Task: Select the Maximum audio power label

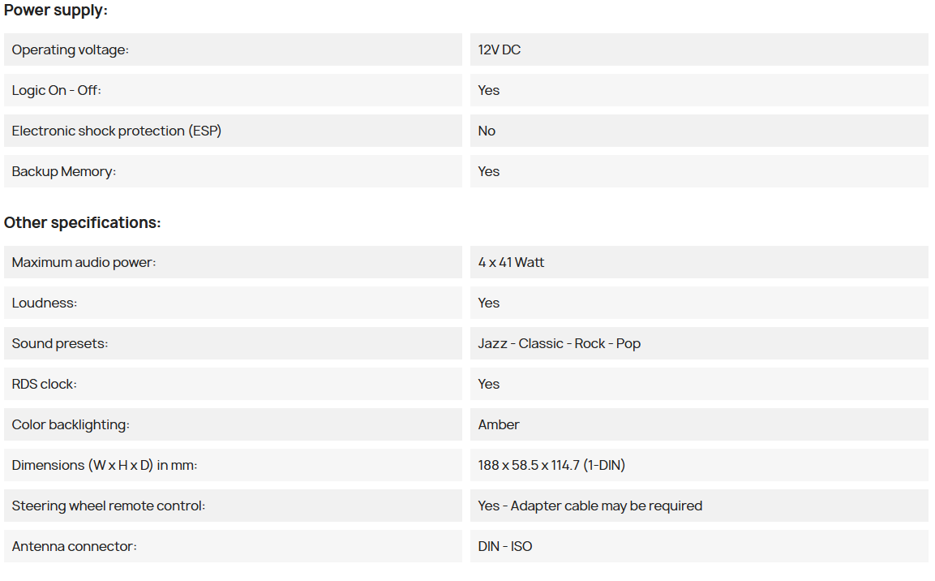Action: (84, 262)
